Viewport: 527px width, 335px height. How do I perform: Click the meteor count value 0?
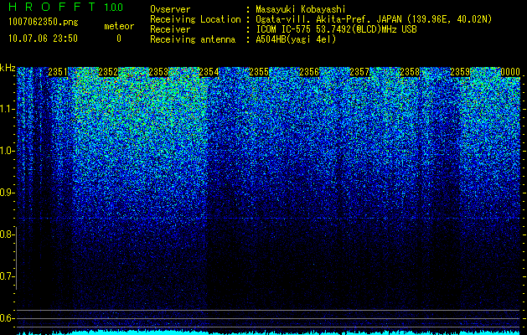click(x=119, y=39)
